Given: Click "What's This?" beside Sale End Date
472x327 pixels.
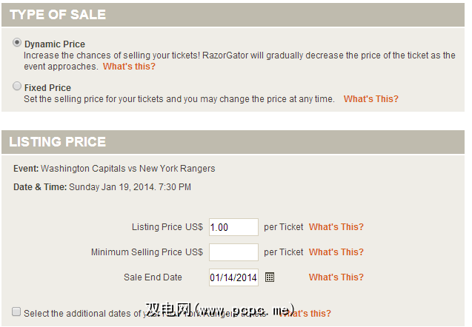Looking at the screenshot, I should pos(336,277).
